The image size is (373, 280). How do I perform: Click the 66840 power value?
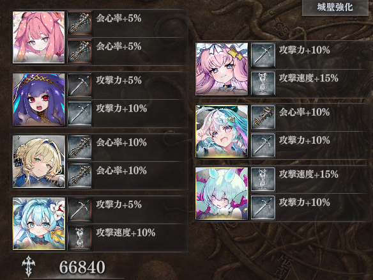[82, 267]
